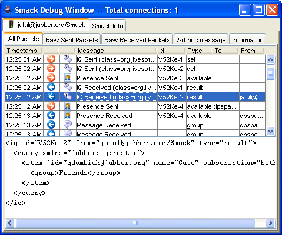Select timestamp 12:25:01 AM cell
Viewport: 282px width, 235px height.
[x=24, y=59]
